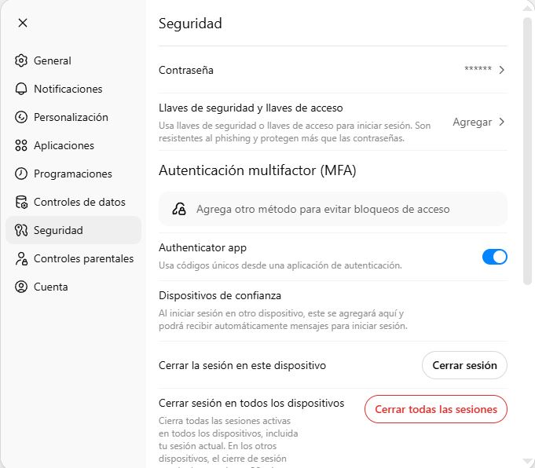Click the Programaciones clock icon
Viewport: 535px width, 468px height.
tap(21, 174)
